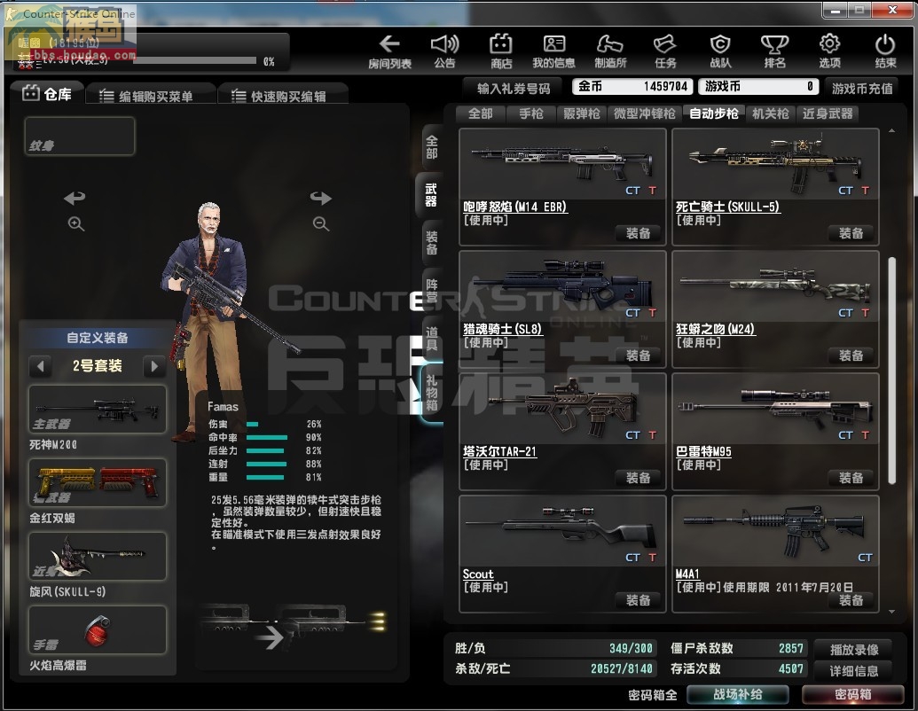This screenshot has width=918, height=711.
Task: Click scroll-down arrow of weapon list
Action: point(891,612)
